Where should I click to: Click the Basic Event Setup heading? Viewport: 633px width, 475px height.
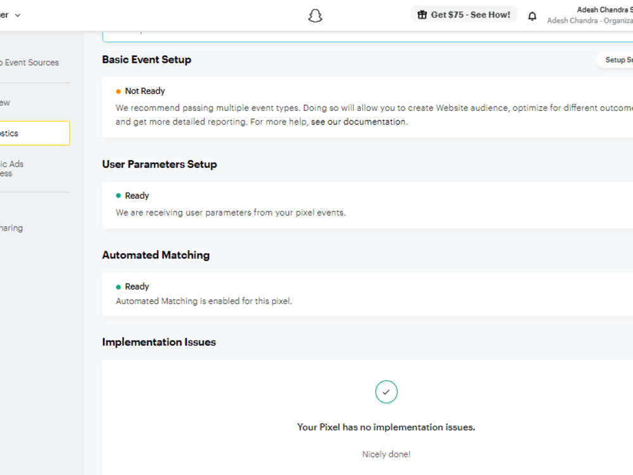pyautogui.click(x=147, y=60)
